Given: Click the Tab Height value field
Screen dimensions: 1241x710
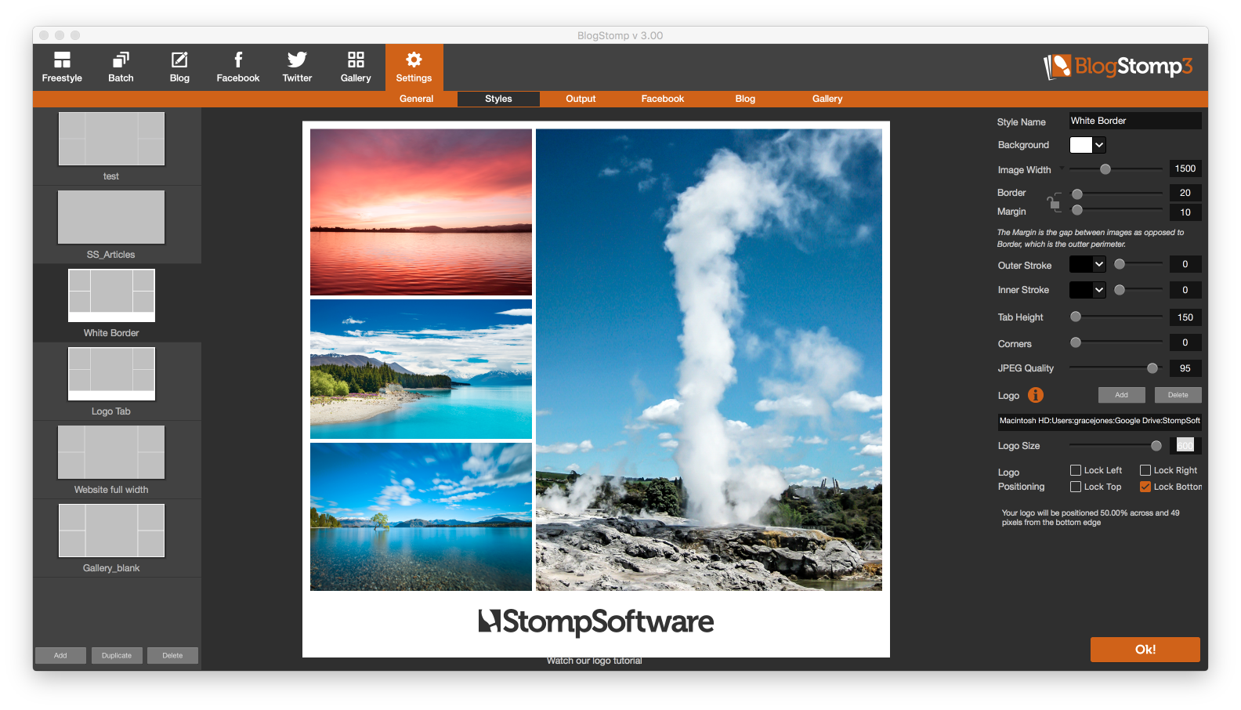Looking at the screenshot, I should [1185, 317].
